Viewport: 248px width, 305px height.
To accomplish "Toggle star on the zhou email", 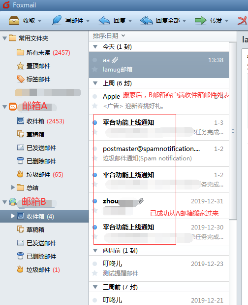I will (95, 210).
